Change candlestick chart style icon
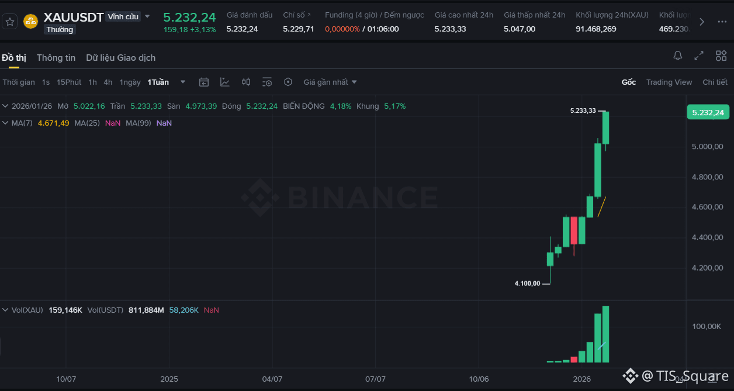This screenshot has height=391, width=734. [246, 82]
